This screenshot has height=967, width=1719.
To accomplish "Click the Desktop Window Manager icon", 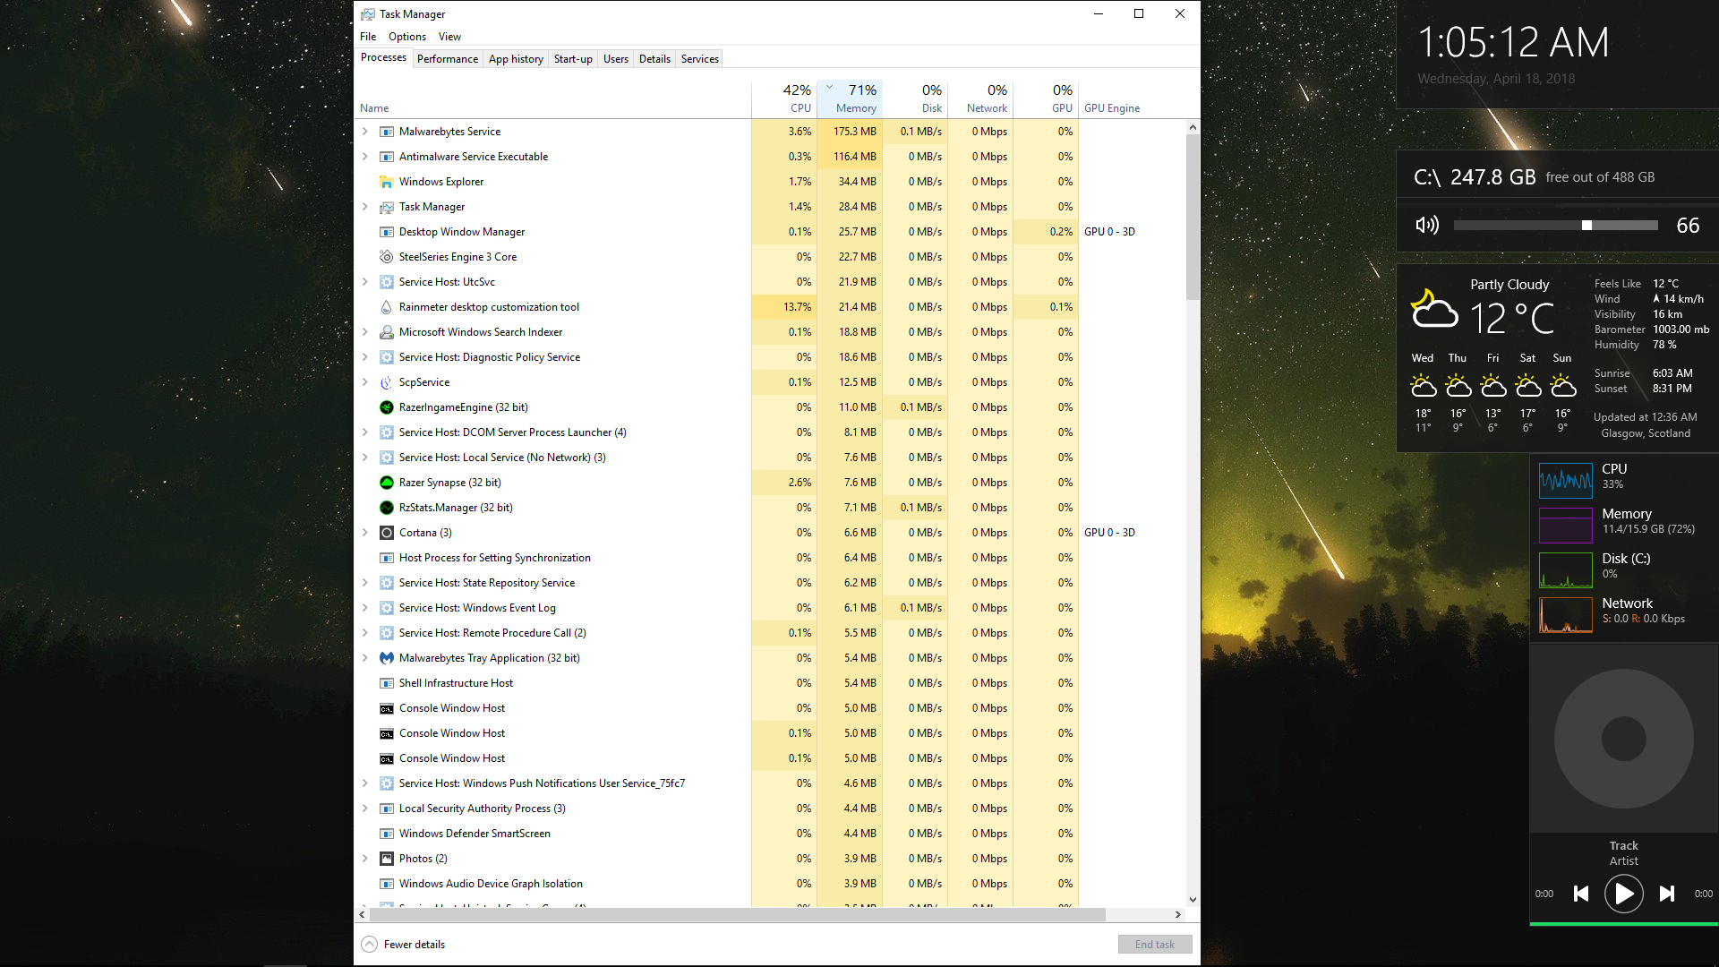I will click(387, 232).
